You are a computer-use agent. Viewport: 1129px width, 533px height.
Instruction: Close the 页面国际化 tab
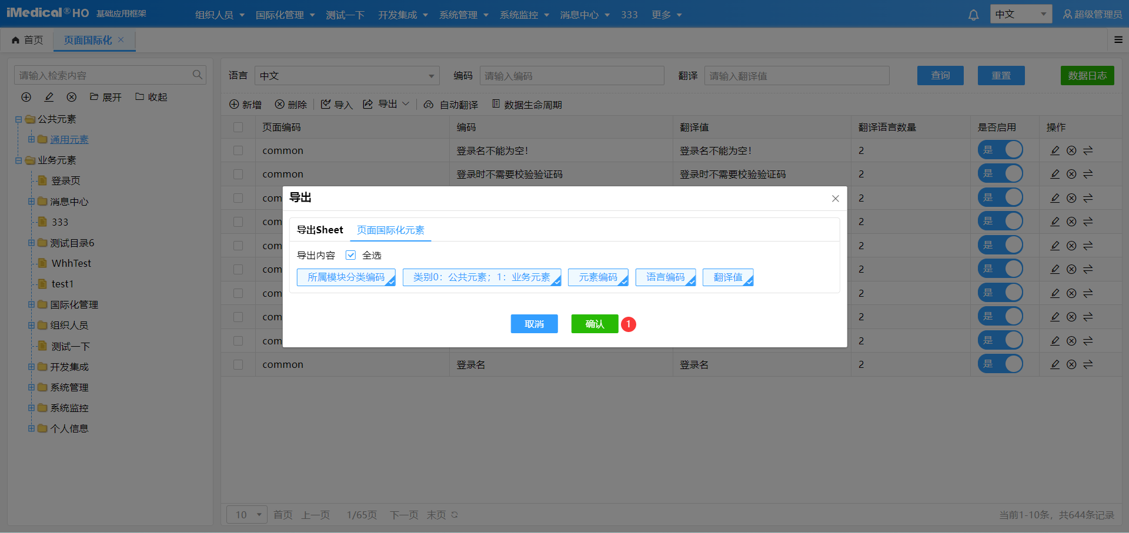(121, 39)
